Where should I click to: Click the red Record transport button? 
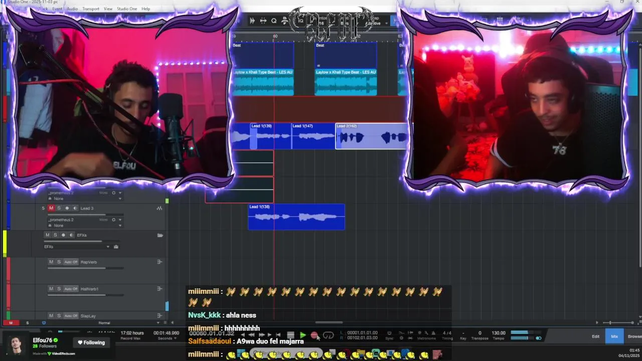314,335
